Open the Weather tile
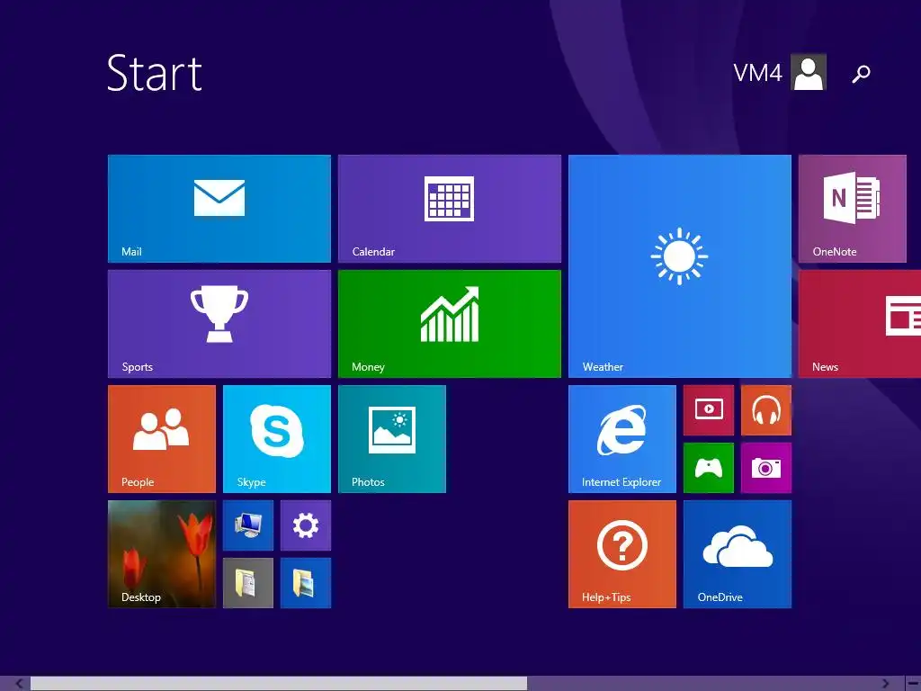921x691 pixels. [x=680, y=266]
